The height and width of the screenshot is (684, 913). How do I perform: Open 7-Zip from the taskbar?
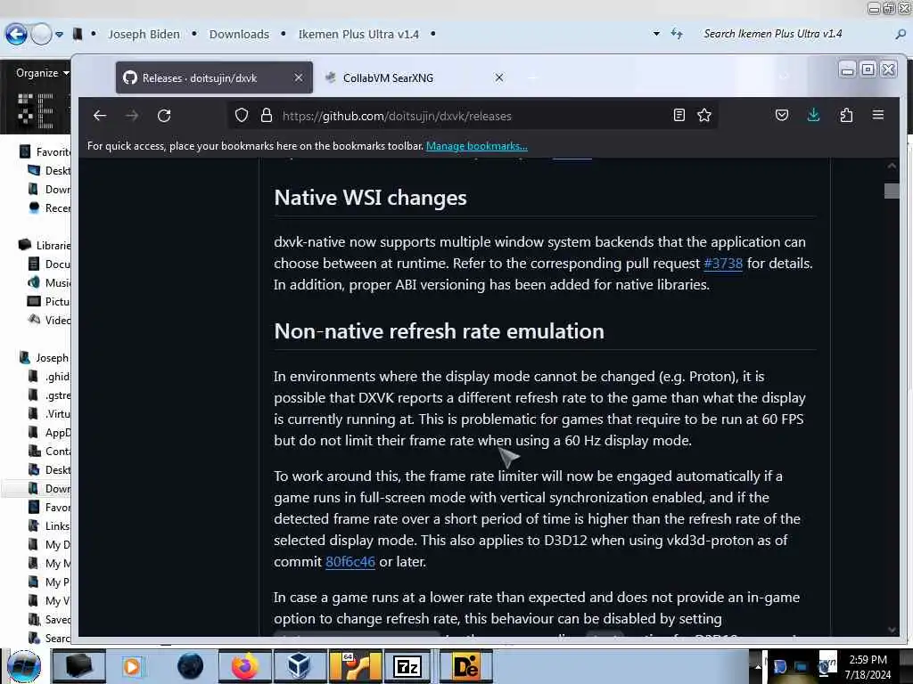point(407,666)
